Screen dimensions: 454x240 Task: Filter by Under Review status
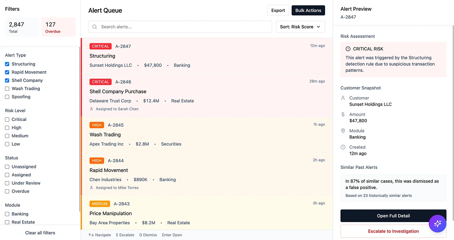(x=7, y=183)
